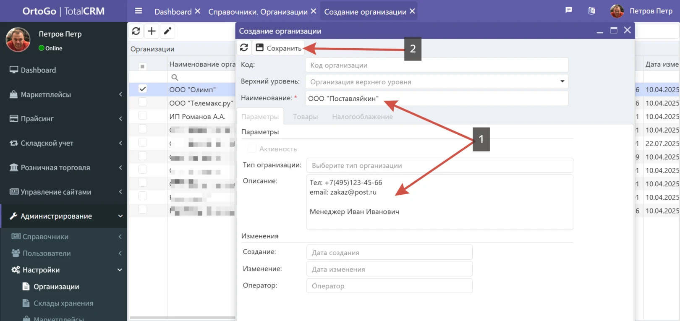The image size is (680, 321).
Task: Open the chat messages icon
Action: click(x=569, y=10)
